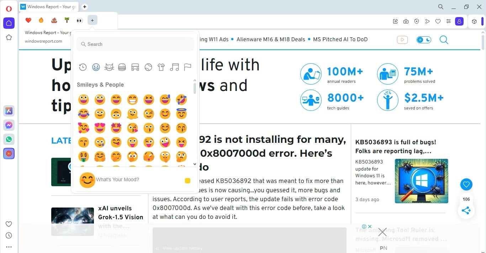Open the extensions cube icon

[474, 21]
